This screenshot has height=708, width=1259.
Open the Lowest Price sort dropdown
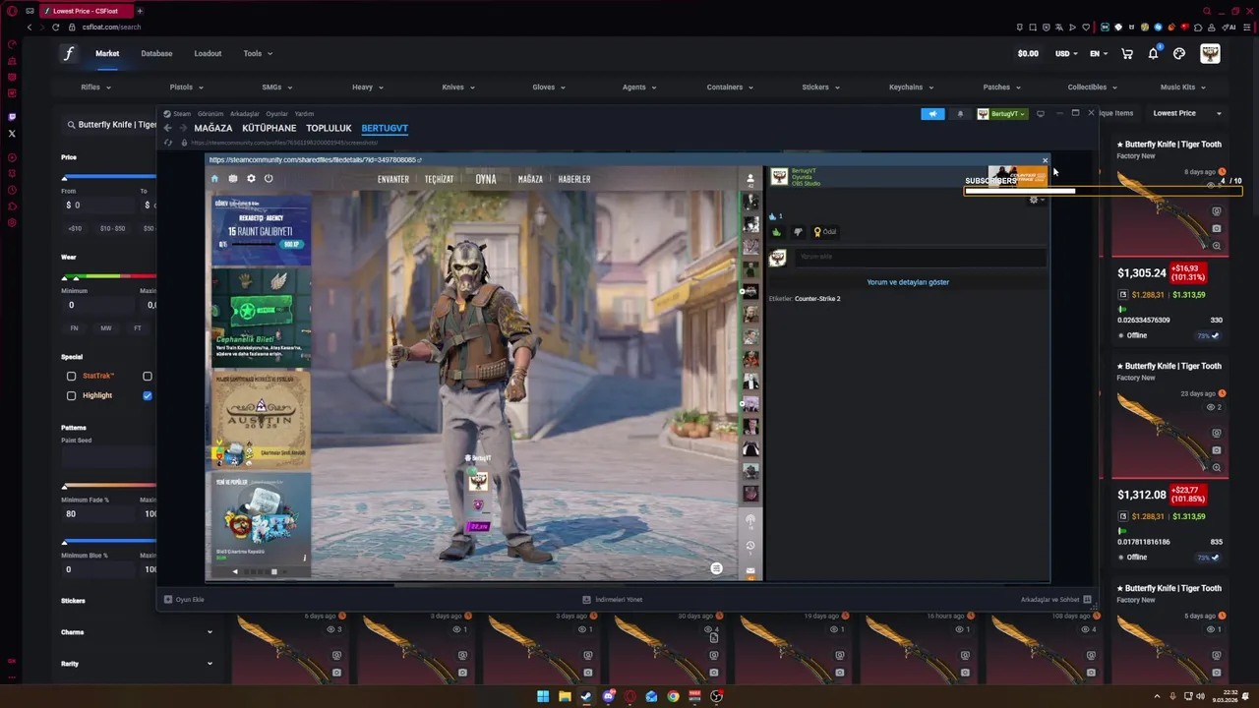1187,113
